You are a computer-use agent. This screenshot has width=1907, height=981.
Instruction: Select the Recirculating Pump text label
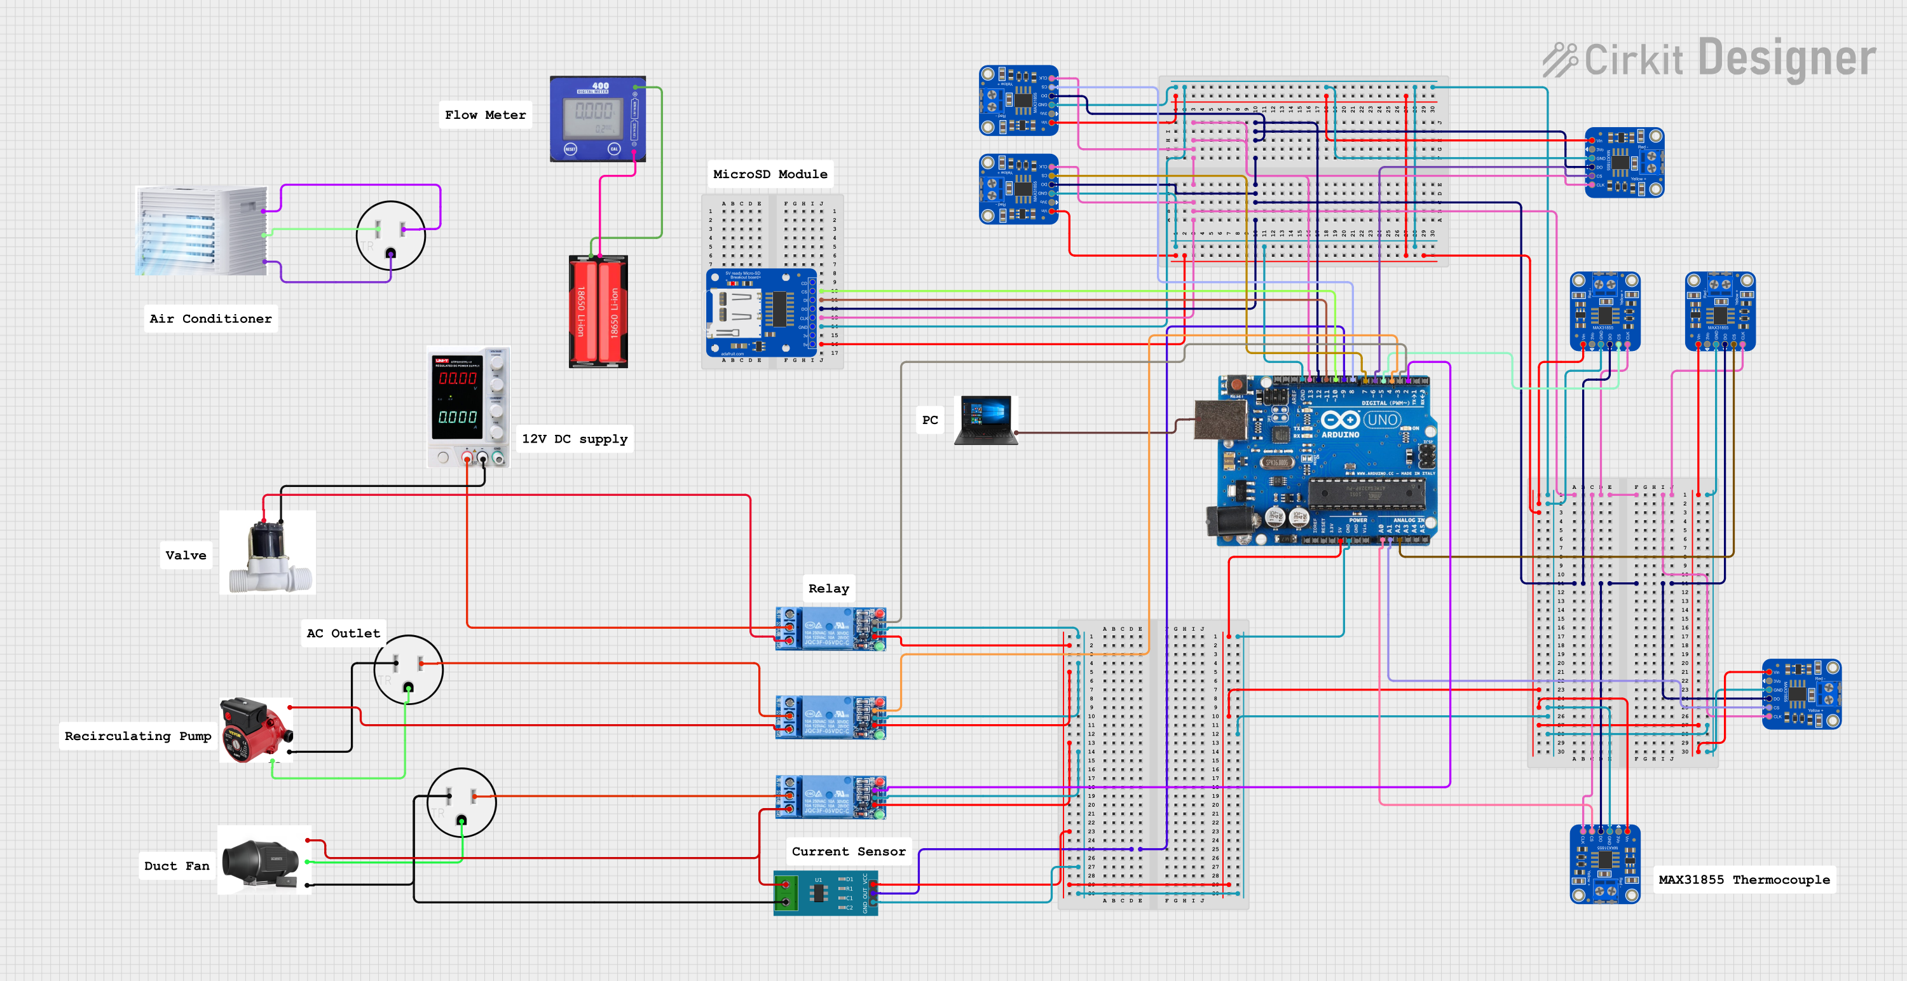click(138, 736)
